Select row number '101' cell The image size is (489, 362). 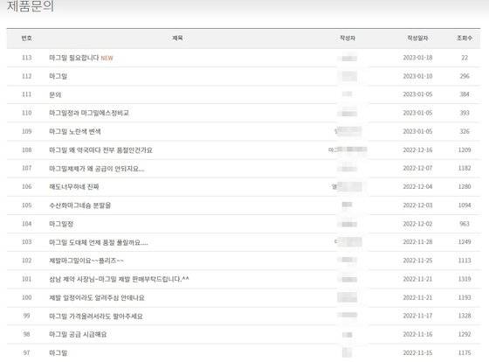click(x=27, y=279)
